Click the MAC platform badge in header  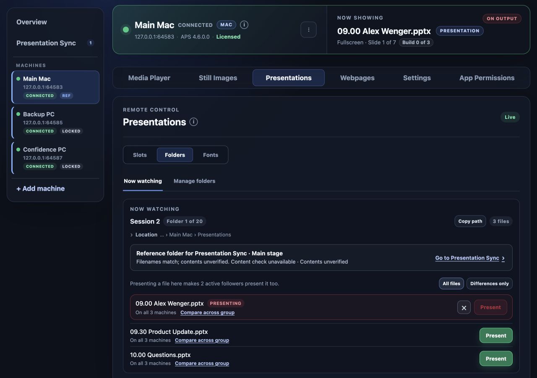tap(227, 25)
